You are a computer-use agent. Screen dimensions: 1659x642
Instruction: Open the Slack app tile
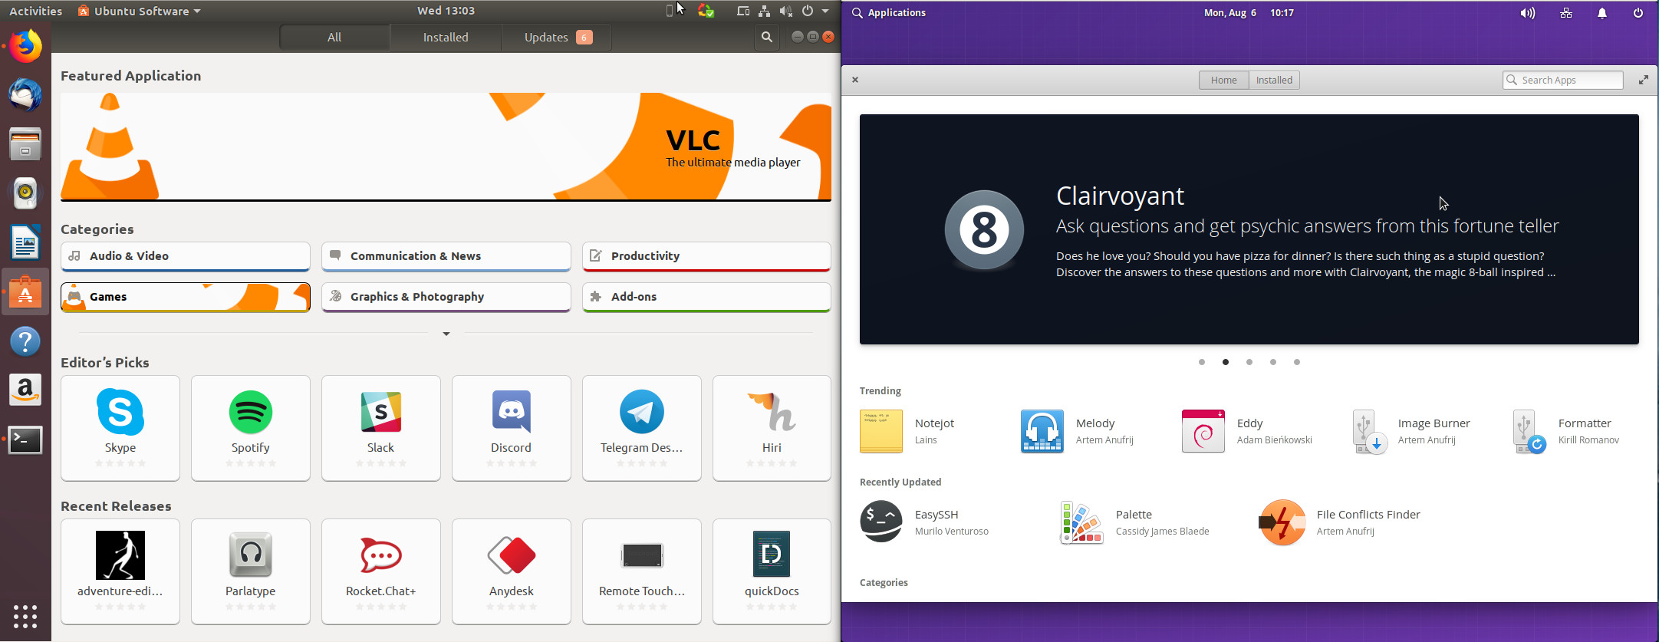pyautogui.click(x=381, y=428)
